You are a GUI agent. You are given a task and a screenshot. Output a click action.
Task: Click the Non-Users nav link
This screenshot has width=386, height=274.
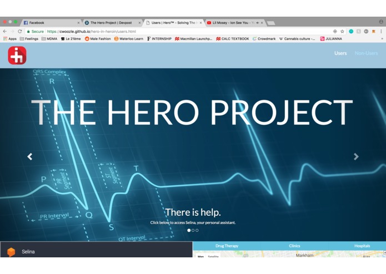(366, 53)
